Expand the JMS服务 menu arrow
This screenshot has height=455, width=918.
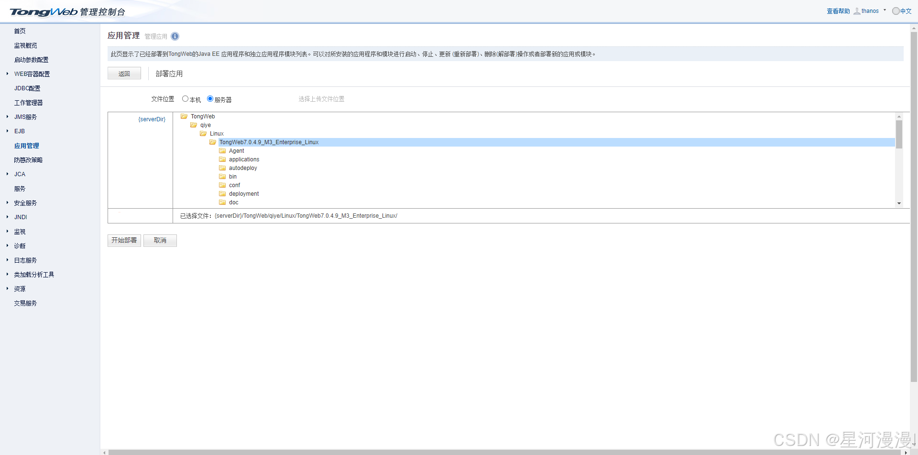coord(7,116)
